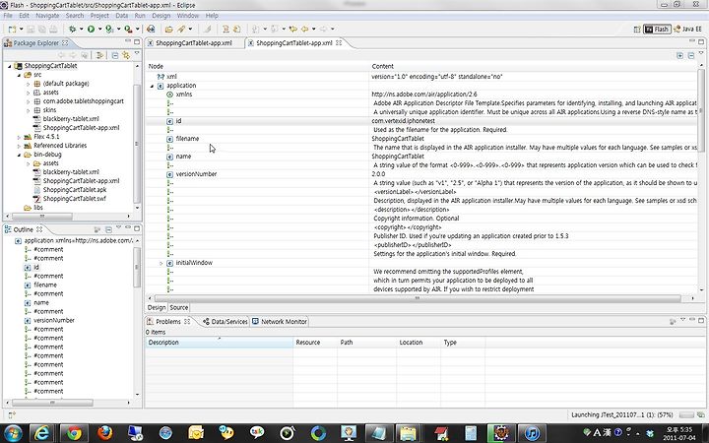
Task: Minimize the Outline panel
Action: click(x=128, y=228)
